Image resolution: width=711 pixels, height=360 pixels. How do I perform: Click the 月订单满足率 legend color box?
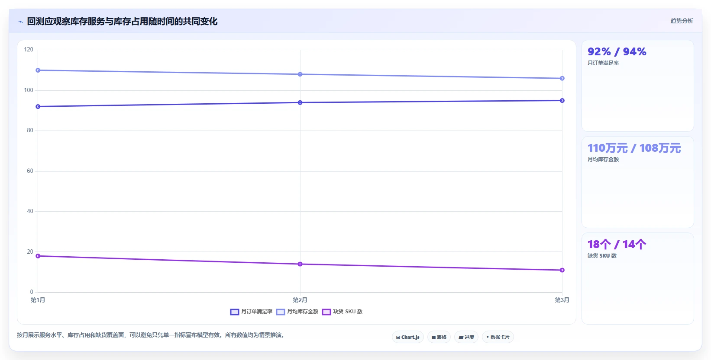[x=235, y=312]
